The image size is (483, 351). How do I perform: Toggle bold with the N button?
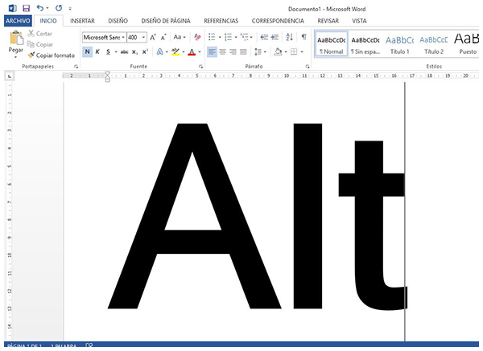click(x=88, y=51)
